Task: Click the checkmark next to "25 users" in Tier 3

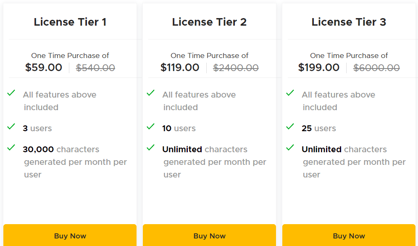Action: pyautogui.click(x=290, y=126)
